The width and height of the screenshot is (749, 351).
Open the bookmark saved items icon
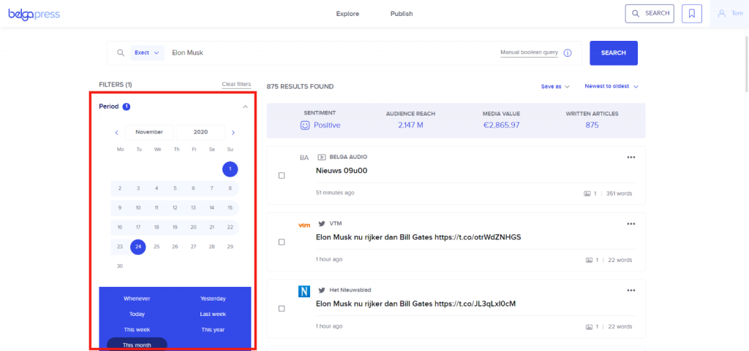pos(692,14)
